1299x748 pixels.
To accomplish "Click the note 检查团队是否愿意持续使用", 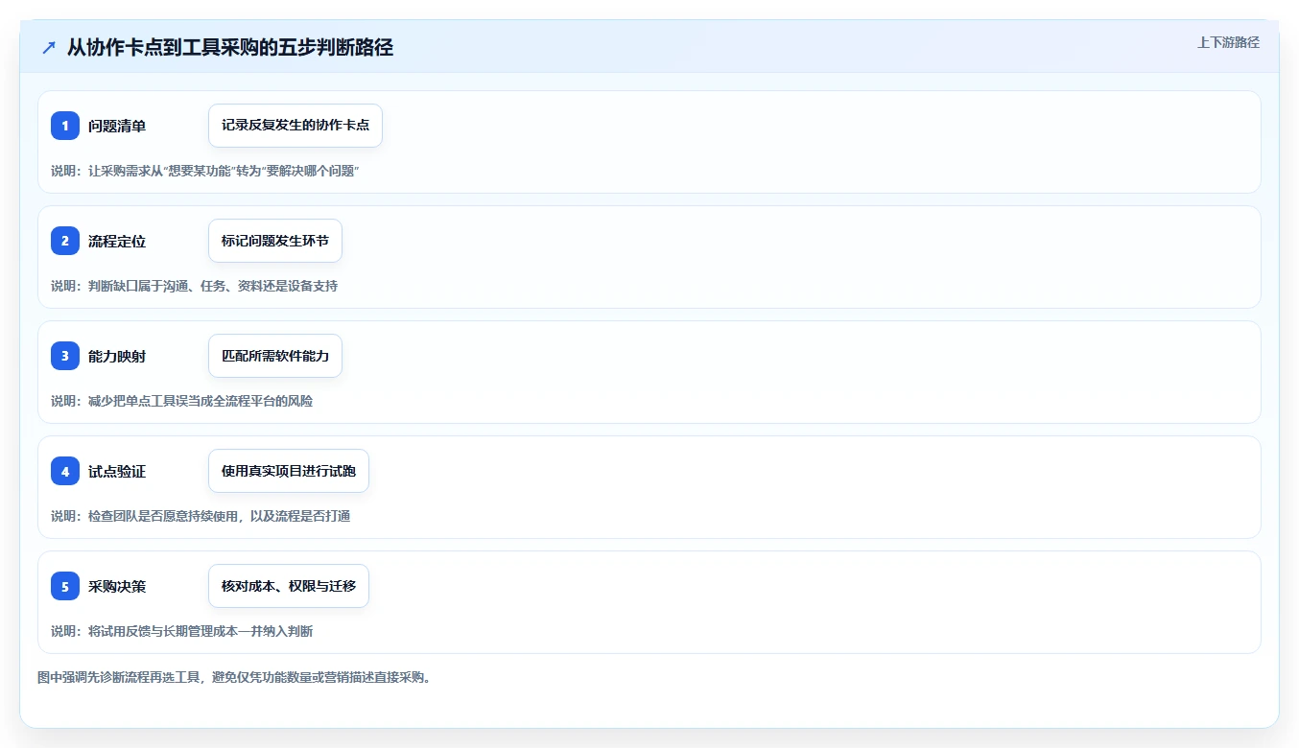I will (201, 516).
